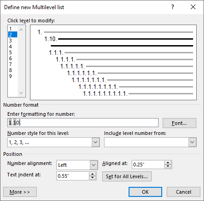Expand Include level number from dropdown

(192, 142)
